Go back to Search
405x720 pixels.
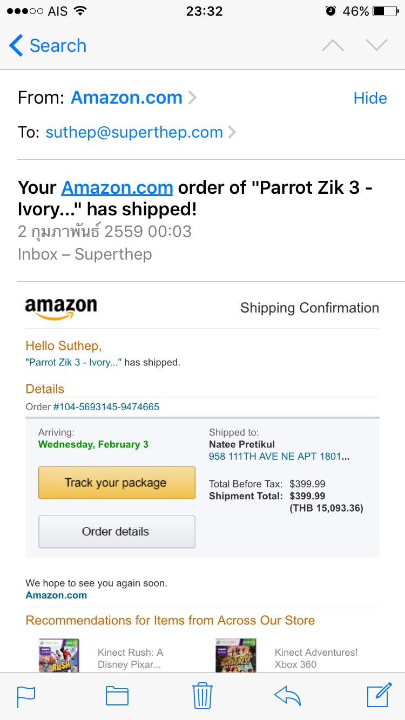48,45
